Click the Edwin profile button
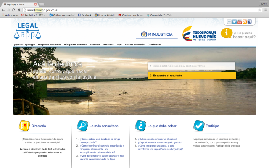Viewport: 269px width, 168px height. coord(264,3)
